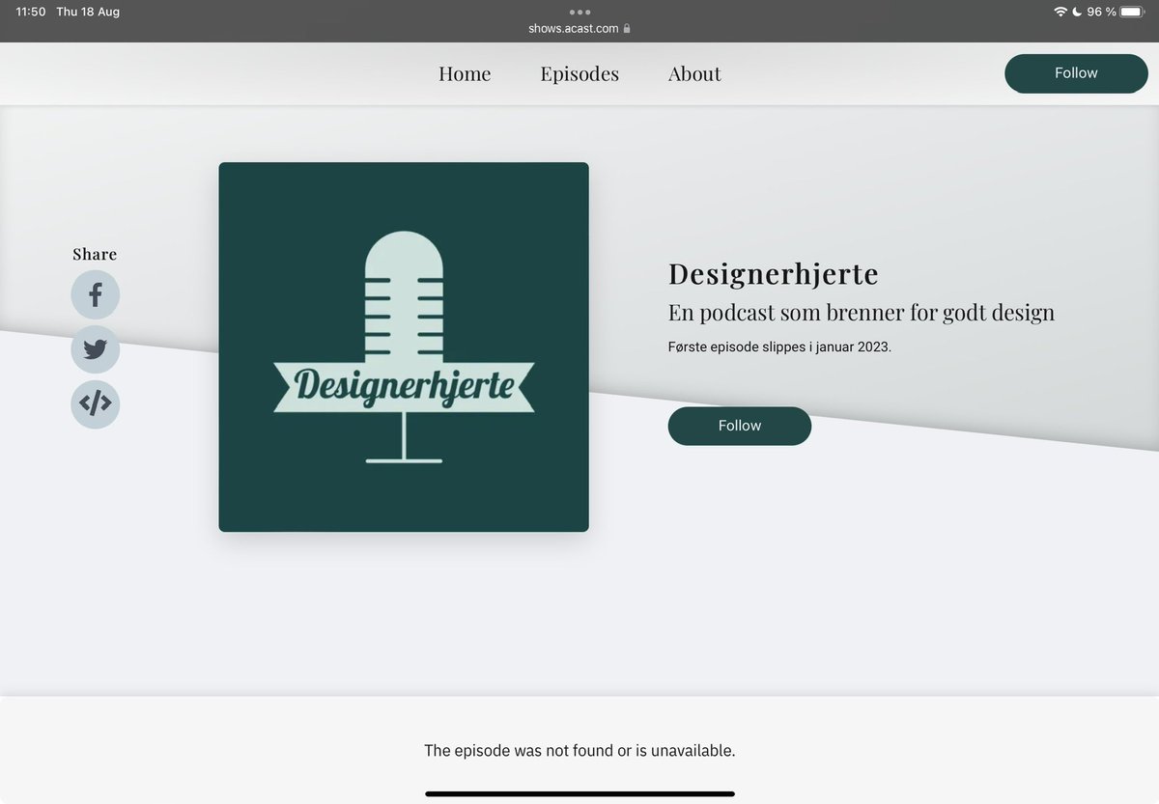Image resolution: width=1159 pixels, height=804 pixels.
Task: Tap the 'Thu 18 Aug' date in status bar
Action: pyautogui.click(x=88, y=12)
